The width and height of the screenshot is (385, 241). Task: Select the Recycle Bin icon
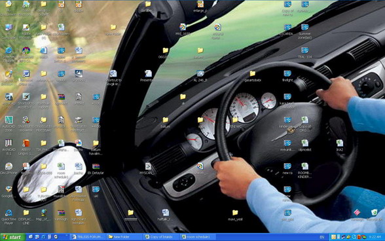[375, 215]
